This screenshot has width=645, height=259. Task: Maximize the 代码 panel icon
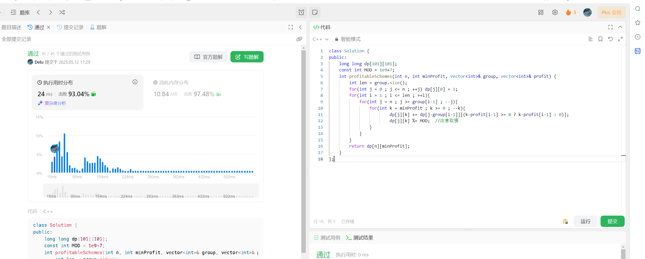[x=611, y=27]
